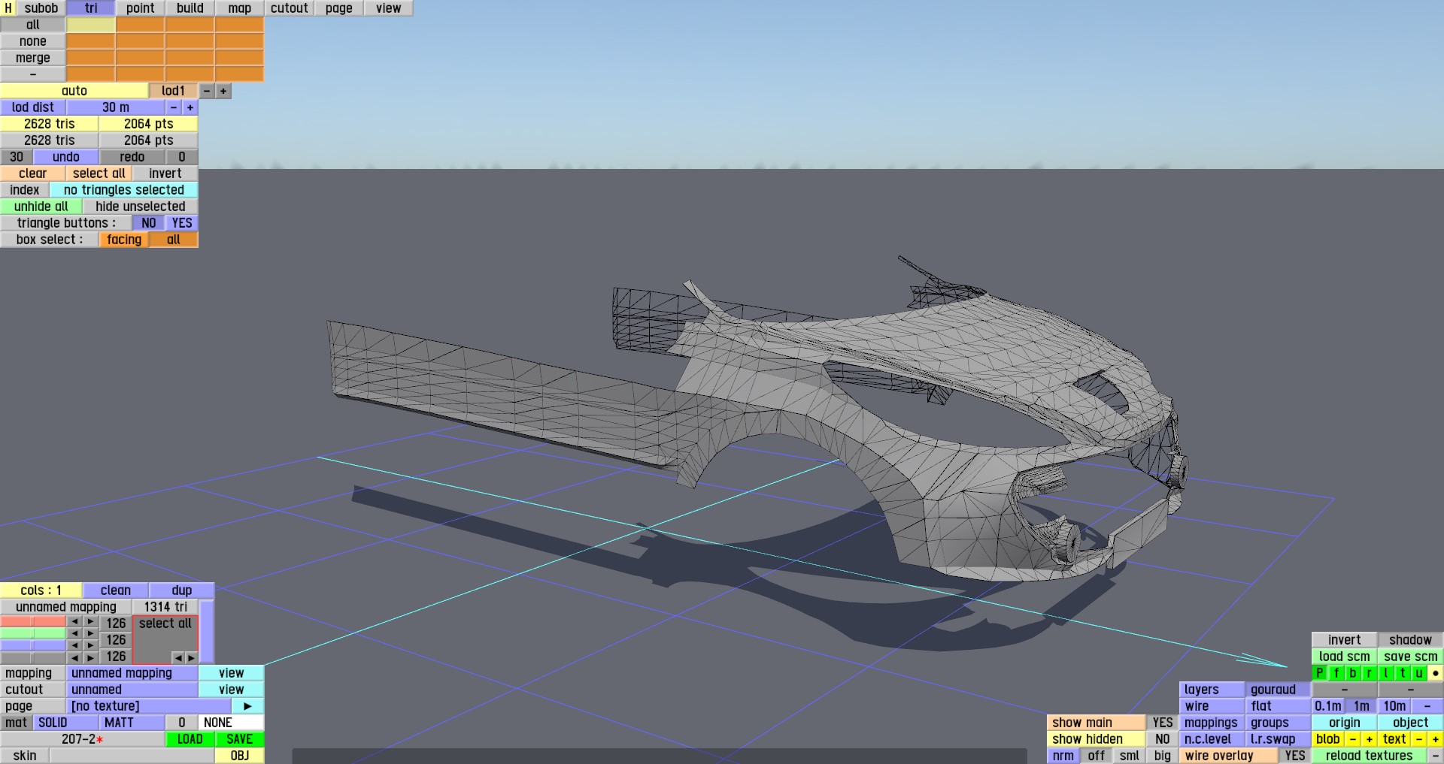Switch to the build tab
The image size is (1444, 764).
[x=190, y=8]
